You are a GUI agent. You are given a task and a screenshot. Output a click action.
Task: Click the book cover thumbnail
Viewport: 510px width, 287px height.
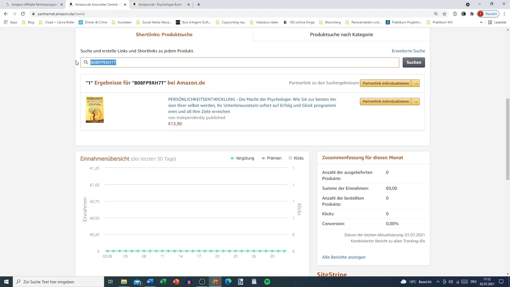(95, 109)
